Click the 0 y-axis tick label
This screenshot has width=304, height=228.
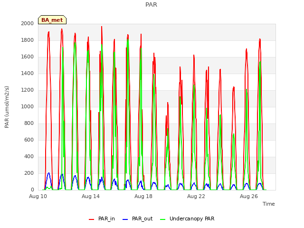click(x=32, y=190)
